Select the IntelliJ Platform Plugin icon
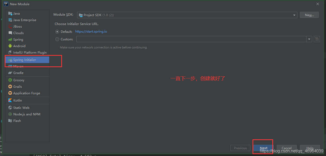Image resolution: width=326 pixels, height=156 pixels. point(10,53)
